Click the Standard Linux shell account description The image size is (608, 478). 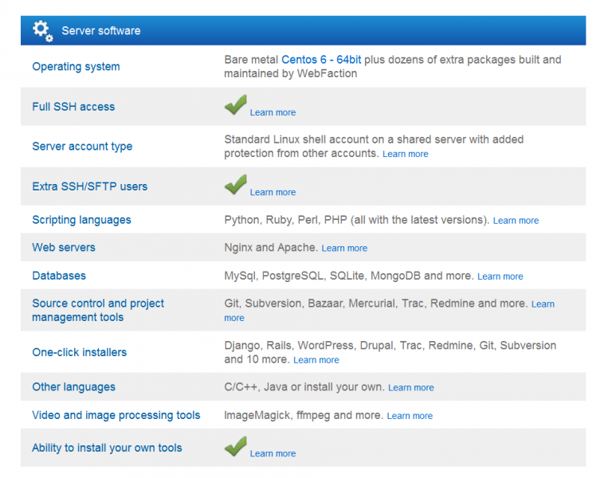pyautogui.click(x=374, y=147)
